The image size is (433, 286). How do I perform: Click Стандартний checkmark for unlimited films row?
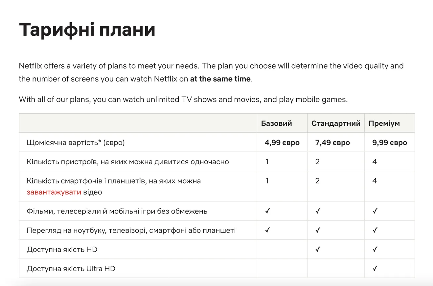pos(318,211)
